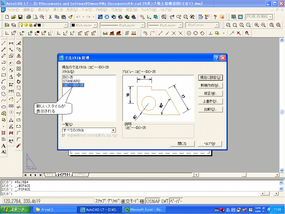Open the undo history dropdown arrow
The height and width of the screenshot is (214, 285).
tap(83, 17)
